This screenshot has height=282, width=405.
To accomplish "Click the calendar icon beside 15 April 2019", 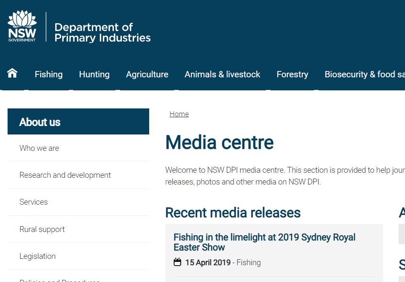I will (x=177, y=262).
